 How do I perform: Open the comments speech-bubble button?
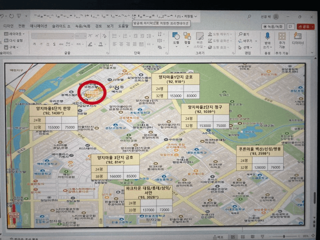[290, 26]
